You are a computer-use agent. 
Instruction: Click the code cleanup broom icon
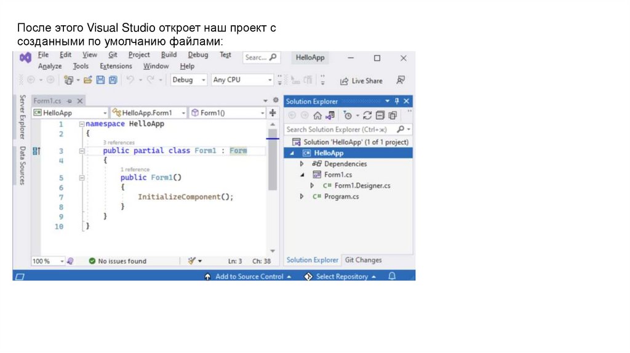coord(192,261)
